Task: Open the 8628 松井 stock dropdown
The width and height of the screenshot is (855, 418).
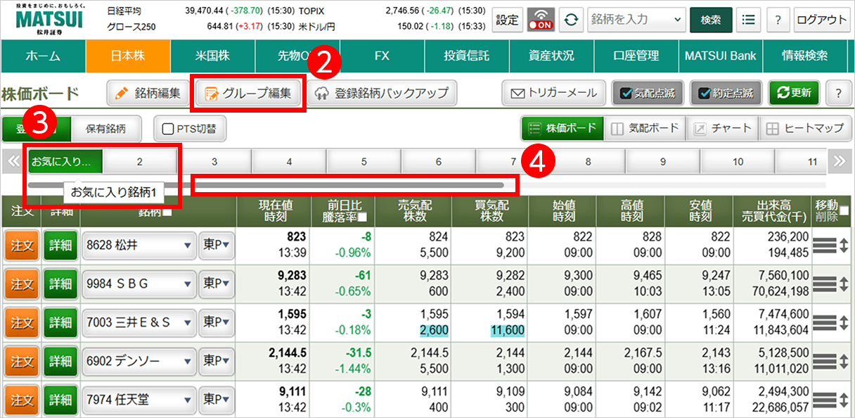Action: [x=139, y=245]
